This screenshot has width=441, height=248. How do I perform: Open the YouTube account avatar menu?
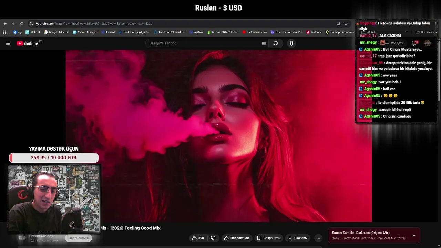coord(427,43)
